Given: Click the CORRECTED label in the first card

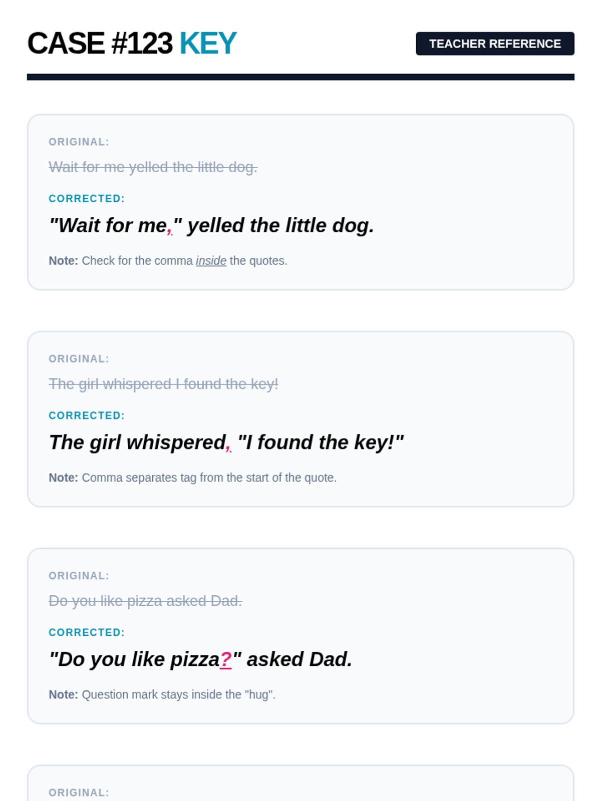Looking at the screenshot, I should [87, 199].
